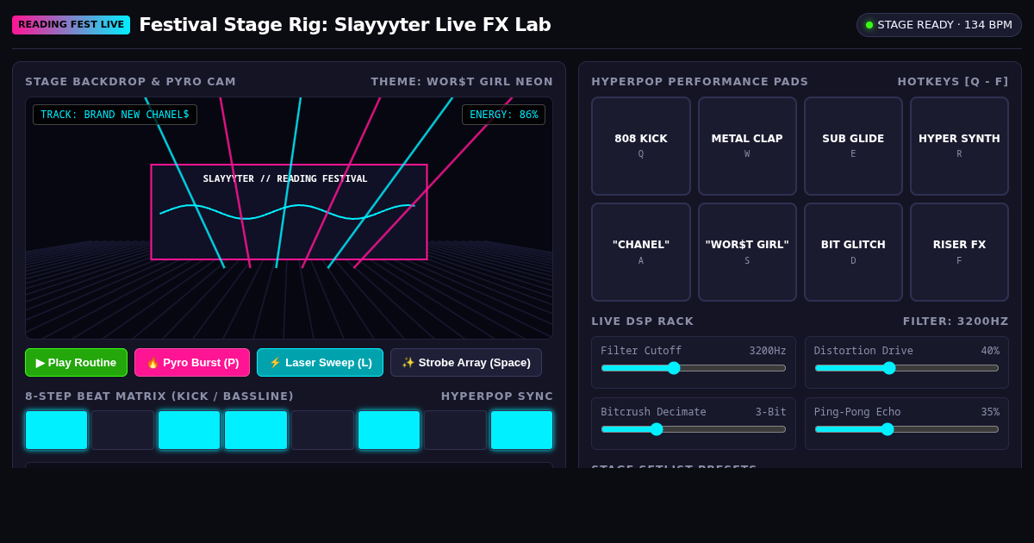Click the ENERGY: 86% readout
Viewport: 1034px width, 543px height.
click(503, 115)
